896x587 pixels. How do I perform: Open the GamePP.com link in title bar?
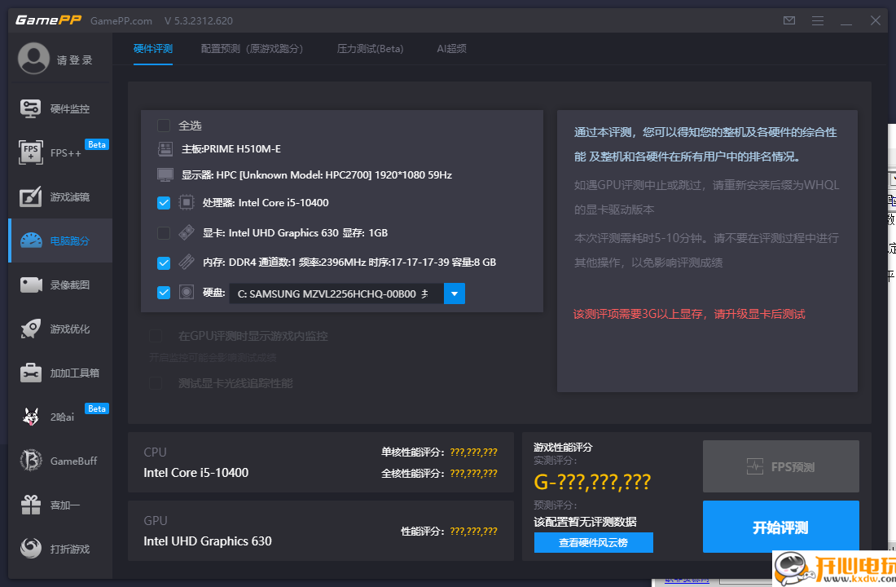(x=121, y=21)
